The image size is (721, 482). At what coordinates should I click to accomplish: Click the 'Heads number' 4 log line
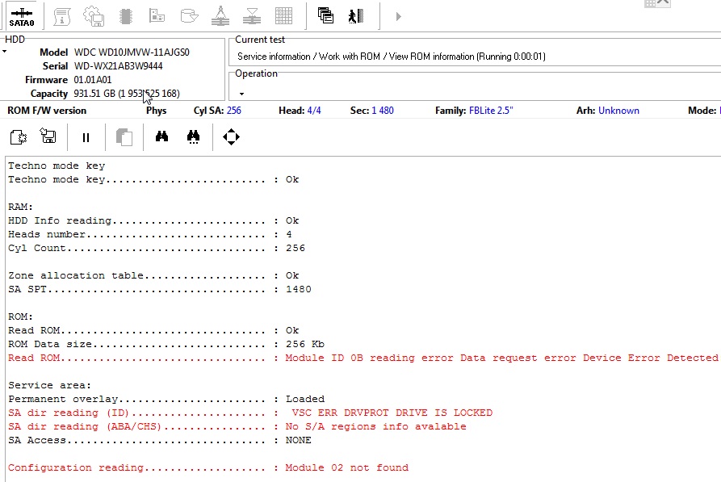coord(149,234)
